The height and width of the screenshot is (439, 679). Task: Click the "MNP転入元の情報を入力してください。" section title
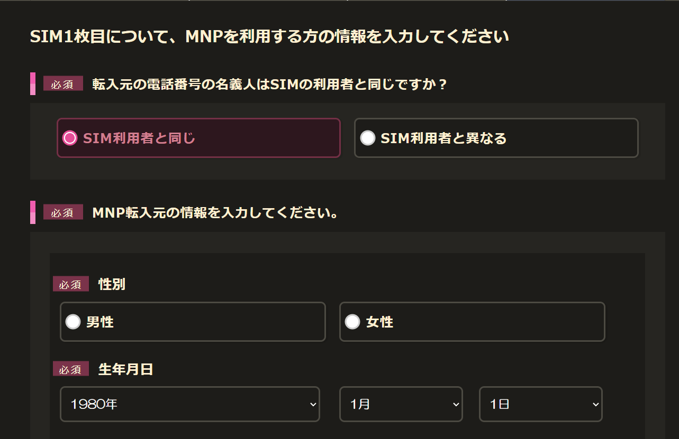215,212
